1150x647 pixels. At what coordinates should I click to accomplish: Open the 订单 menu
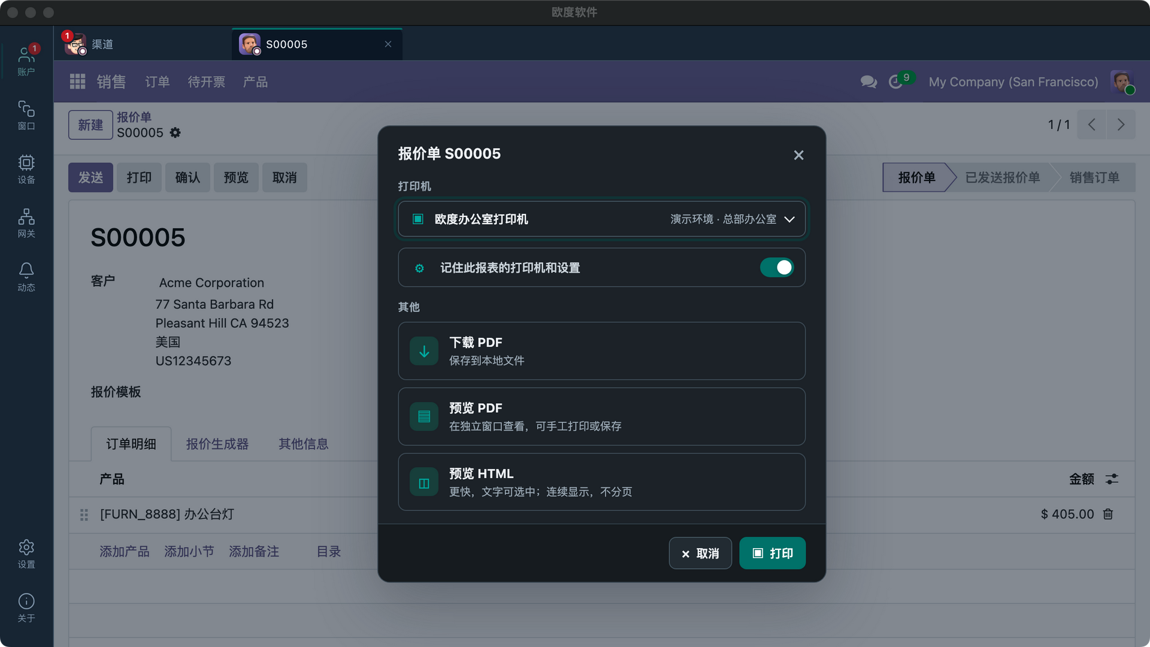point(157,81)
